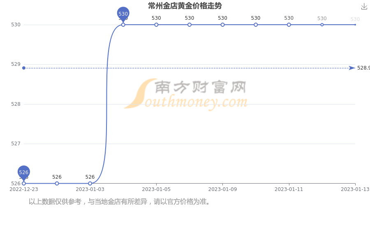The height and width of the screenshot is (247, 370).
Task: Click the chart title 常州金店黄金价格走势
Action: pyautogui.click(x=185, y=6)
